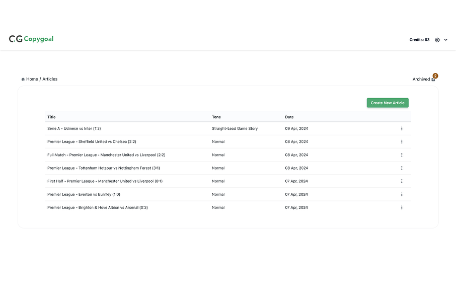This screenshot has height=302, width=456.
Task: Open options for First Half Manchester United vs Liverpool
Action: pyautogui.click(x=402, y=181)
